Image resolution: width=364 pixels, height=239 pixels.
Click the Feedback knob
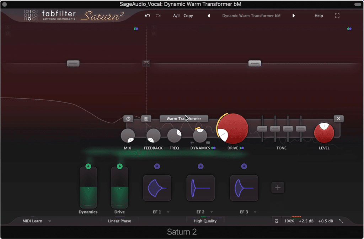[153, 136]
